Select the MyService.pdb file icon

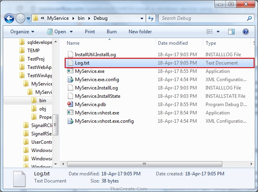tap(70, 104)
